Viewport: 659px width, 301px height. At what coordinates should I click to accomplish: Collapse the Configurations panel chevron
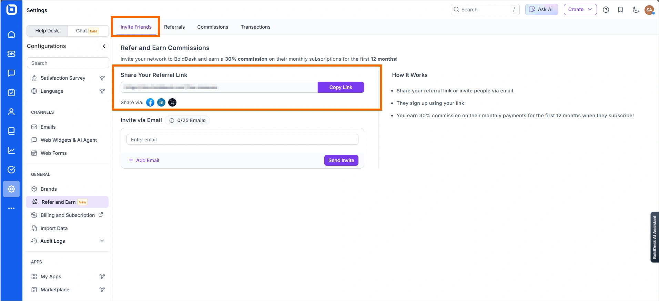tap(104, 46)
